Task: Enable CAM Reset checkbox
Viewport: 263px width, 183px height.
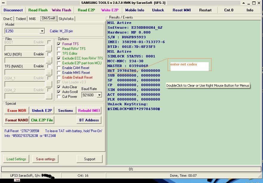Action: (59, 68)
